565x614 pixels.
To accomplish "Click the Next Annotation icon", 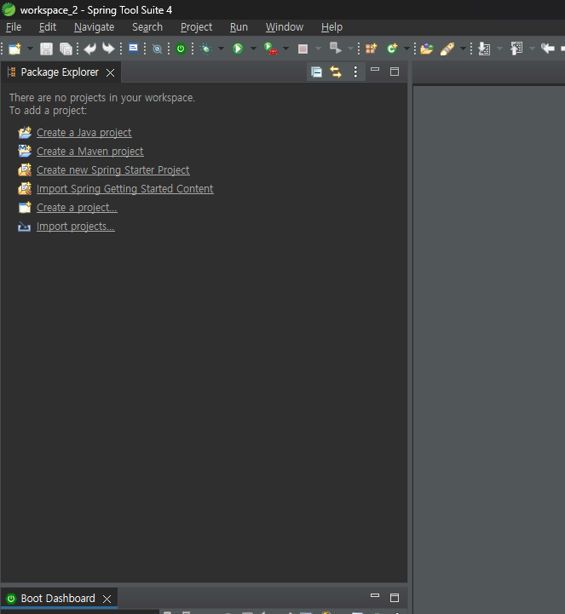I will (x=485, y=49).
